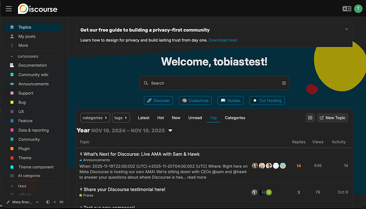Screen dimensions: 366x209
Task: Click the Support category square icon
Action: 12,93
